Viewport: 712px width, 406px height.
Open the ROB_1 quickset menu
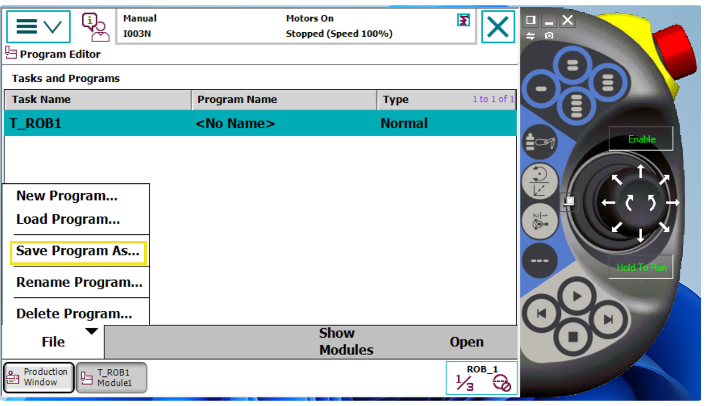click(482, 377)
